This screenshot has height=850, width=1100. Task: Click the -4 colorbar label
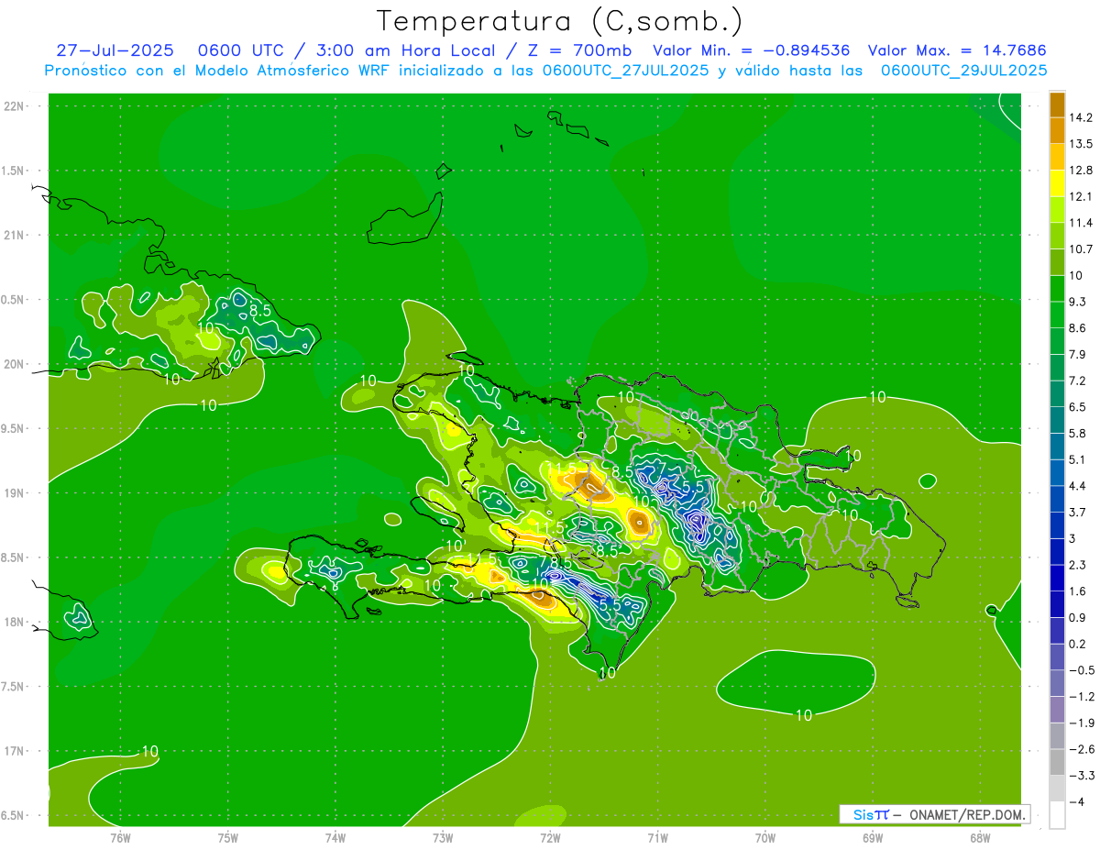[x=1076, y=802]
